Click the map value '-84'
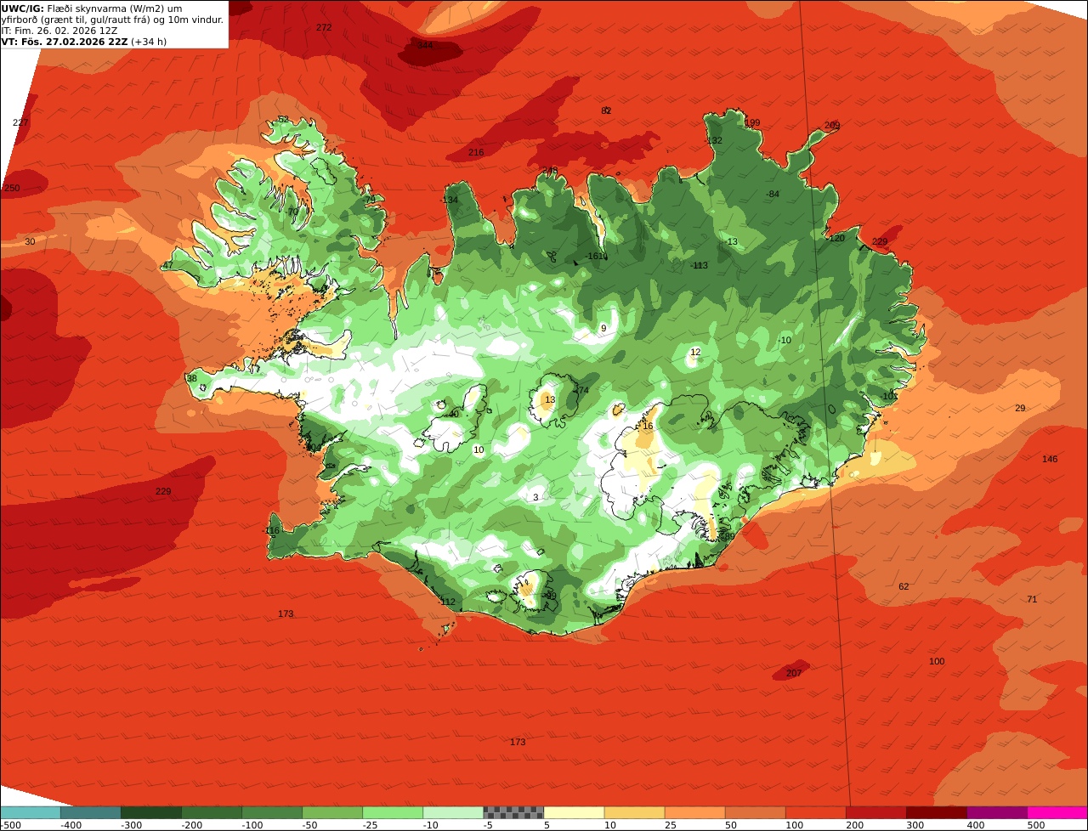The height and width of the screenshot is (831, 1088). tap(772, 194)
